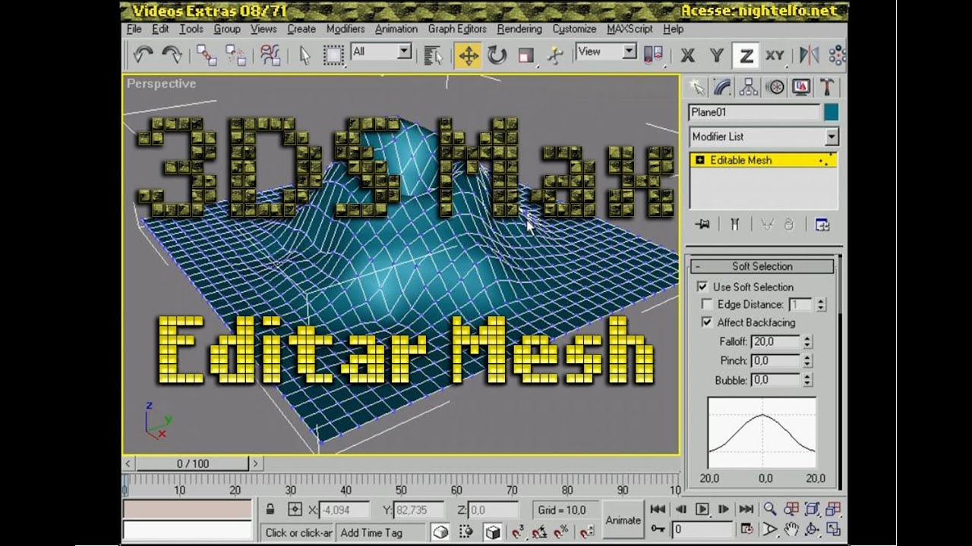The height and width of the screenshot is (546, 972).
Task: Click the Bind to Space Warp icon
Action: point(270,55)
